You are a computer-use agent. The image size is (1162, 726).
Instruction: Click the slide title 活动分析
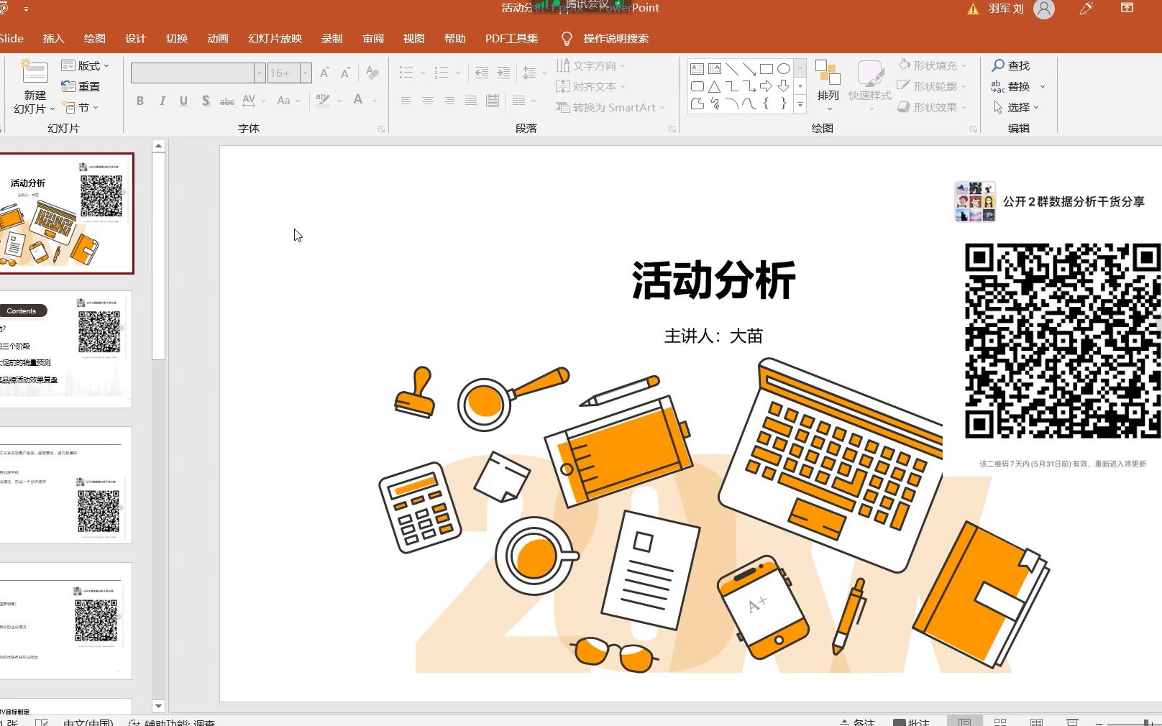713,280
